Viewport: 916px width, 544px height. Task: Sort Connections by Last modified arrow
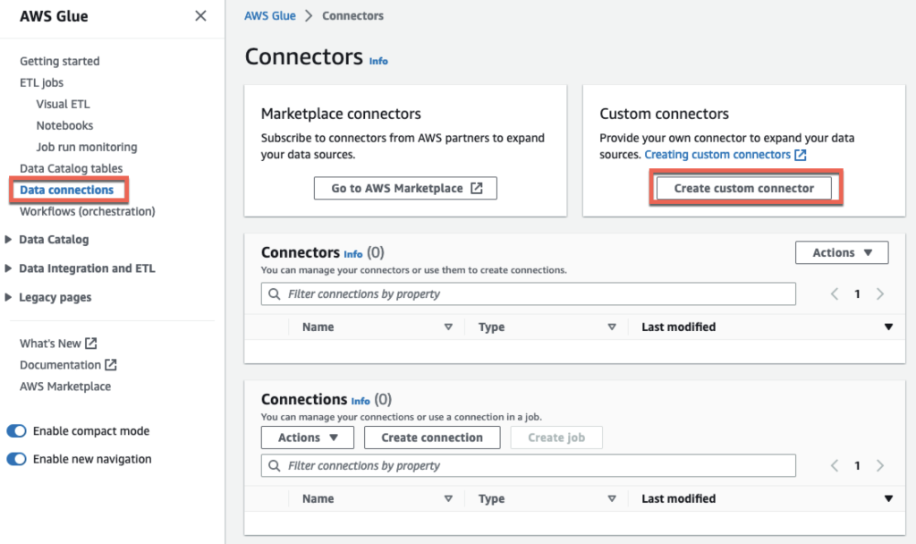888,499
